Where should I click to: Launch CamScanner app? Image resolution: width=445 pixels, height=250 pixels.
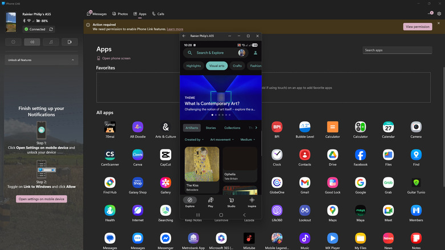click(110, 155)
